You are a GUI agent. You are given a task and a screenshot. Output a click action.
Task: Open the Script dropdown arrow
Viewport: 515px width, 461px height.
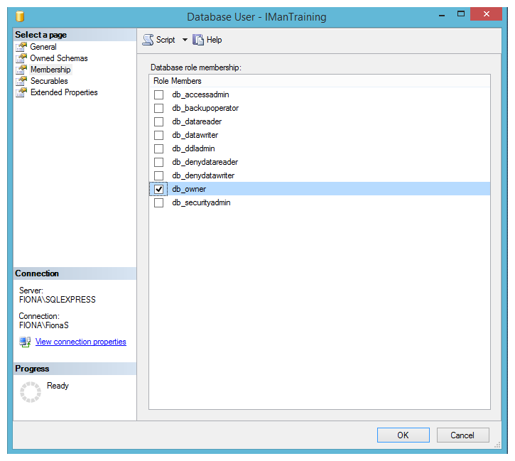point(185,40)
